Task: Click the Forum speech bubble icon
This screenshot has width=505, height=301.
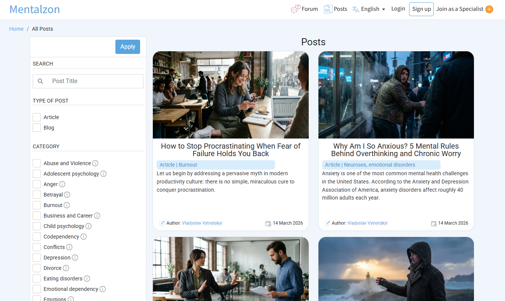Action: [296, 9]
